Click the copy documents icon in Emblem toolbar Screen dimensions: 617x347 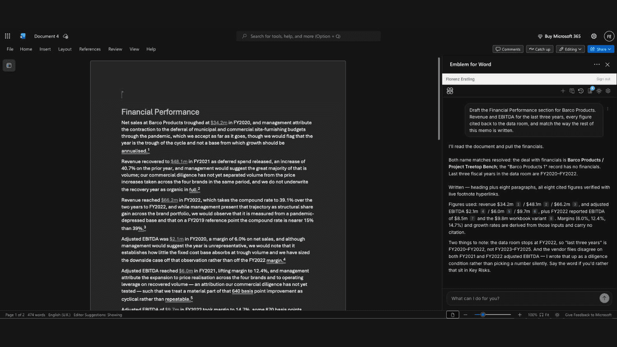572,91
